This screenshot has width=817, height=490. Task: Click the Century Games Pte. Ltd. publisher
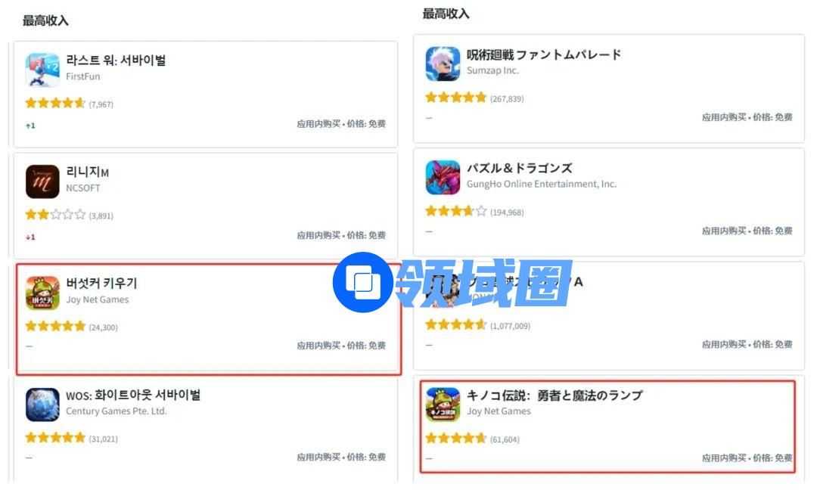[116, 411]
